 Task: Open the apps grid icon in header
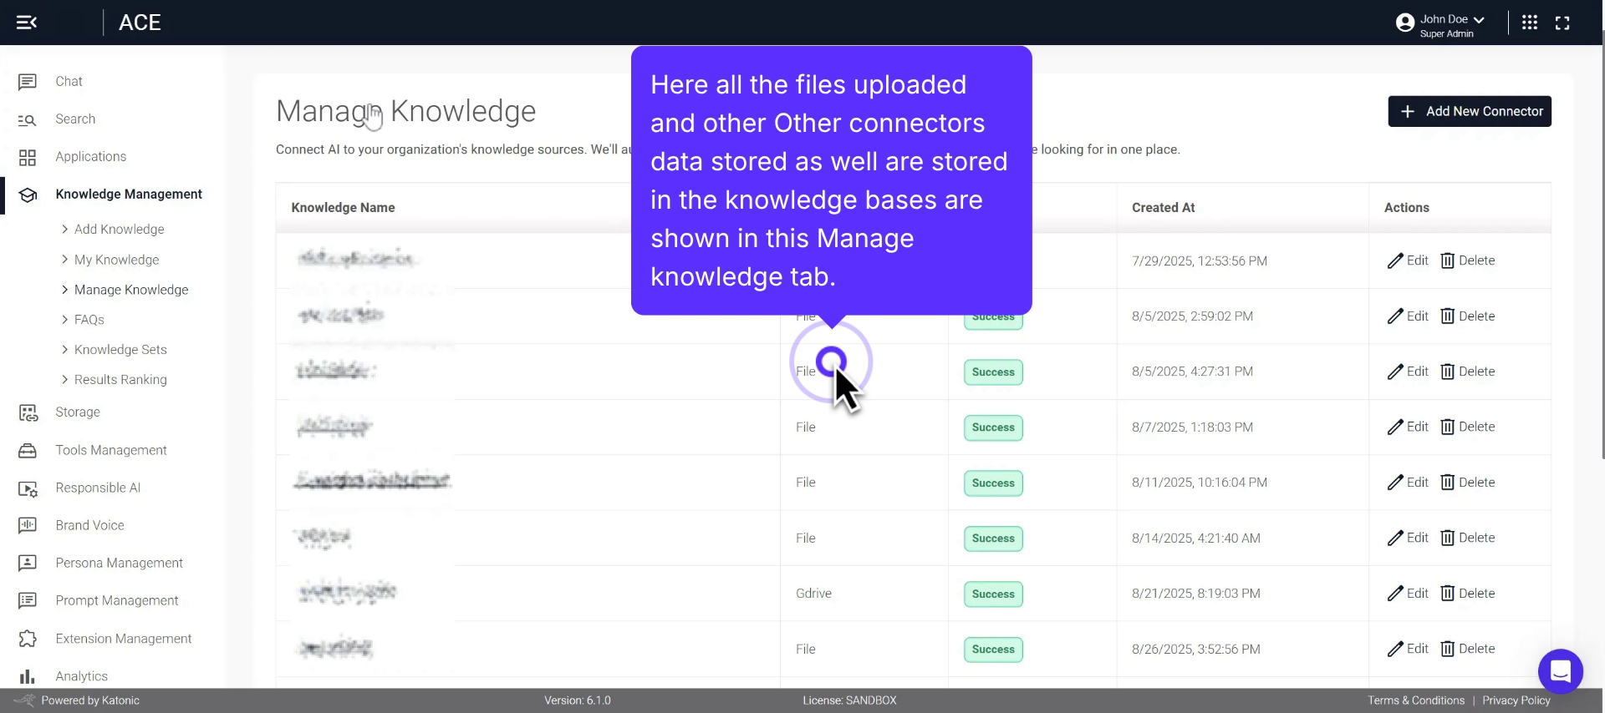1530,23
